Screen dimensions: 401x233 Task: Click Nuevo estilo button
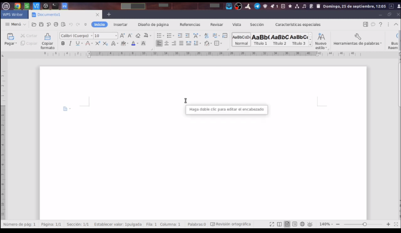pos(321,41)
